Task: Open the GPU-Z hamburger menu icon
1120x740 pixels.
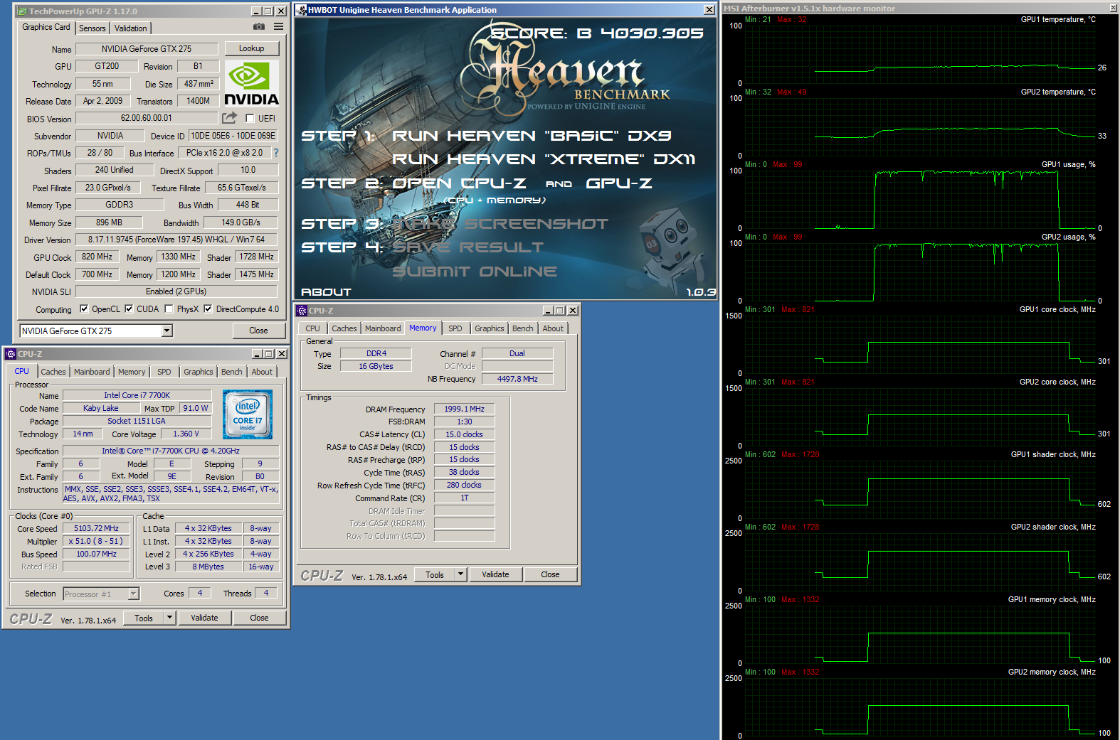Action: (279, 27)
